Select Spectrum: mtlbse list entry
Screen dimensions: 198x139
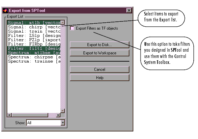[34, 53]
